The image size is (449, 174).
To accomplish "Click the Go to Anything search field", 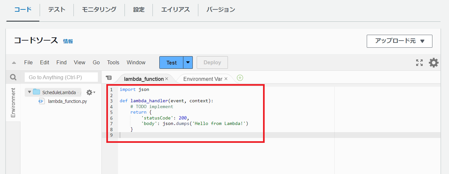I will (61, 77).
